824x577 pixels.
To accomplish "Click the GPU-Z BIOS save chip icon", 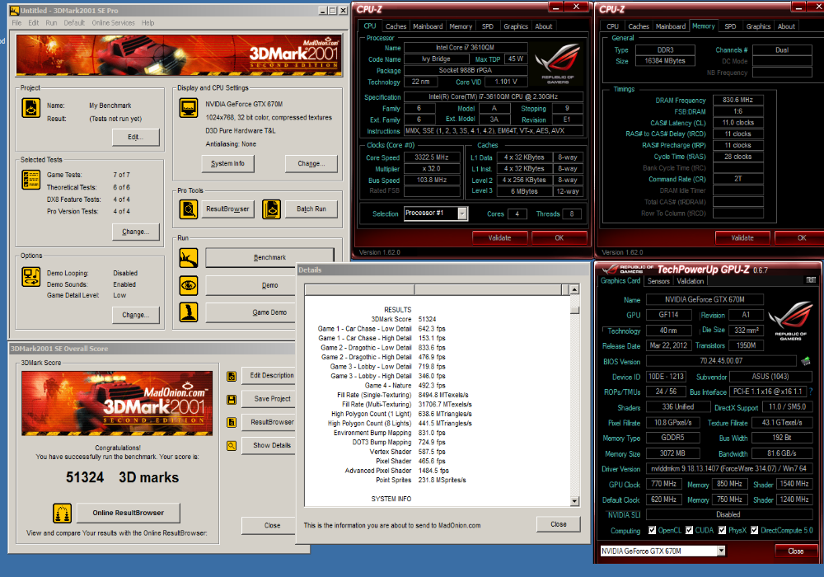I will click(x=805, y=362).
